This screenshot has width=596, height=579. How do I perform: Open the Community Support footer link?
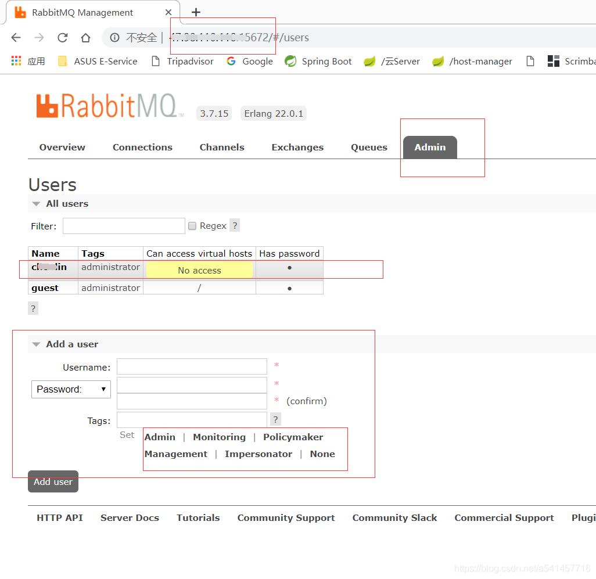pyautogui.click(x=286, y=518)
